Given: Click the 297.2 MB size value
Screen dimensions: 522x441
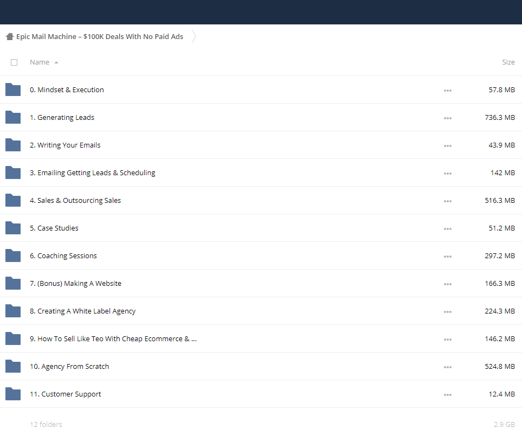Looking at the screenshot, I should [x=500, y=256].
